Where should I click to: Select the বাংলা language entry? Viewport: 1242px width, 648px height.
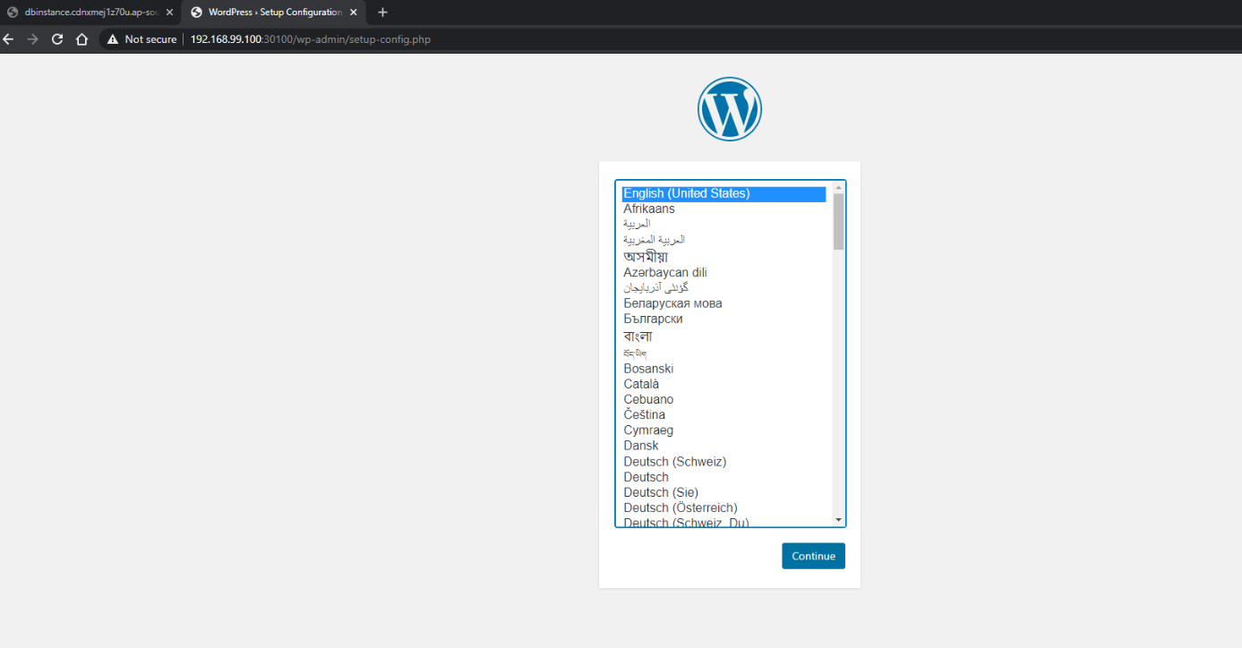click(724, 337)
